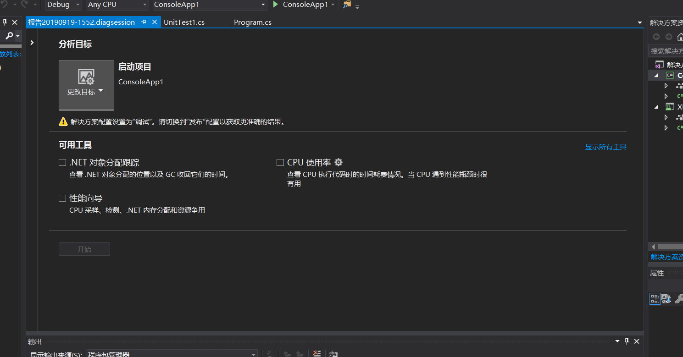Expand the first child under the test project
Screen dimensions: 683x357
pyautogui.click(x=666, y=117)
